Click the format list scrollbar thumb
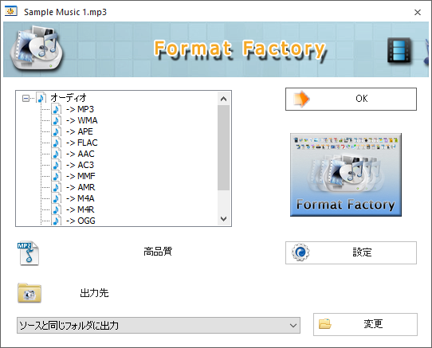Viewport: 432px width, 348px height. (x=224, y=148)
